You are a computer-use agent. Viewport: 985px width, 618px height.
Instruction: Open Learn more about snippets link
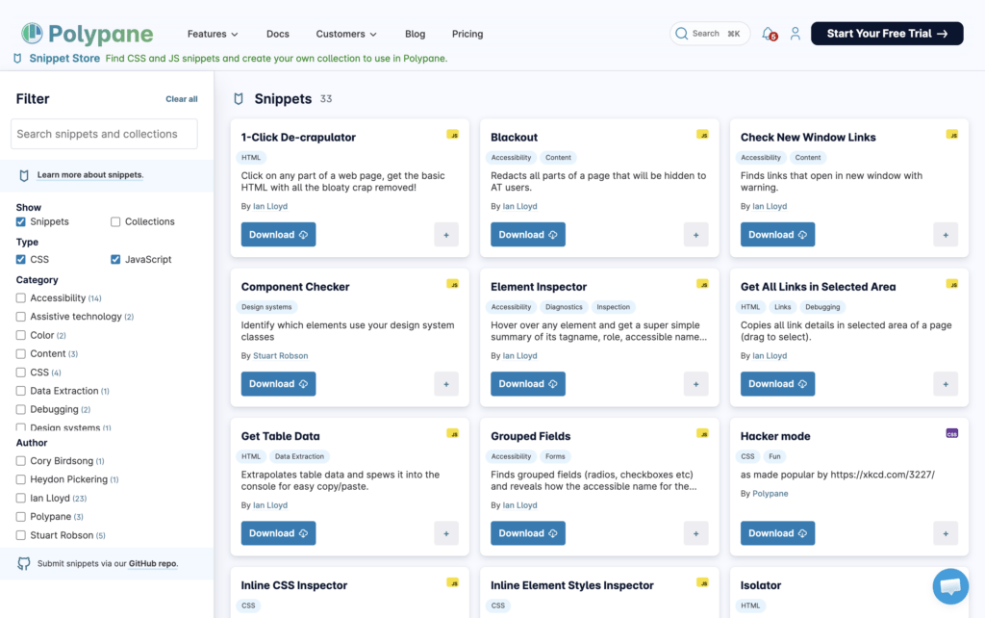(x=89, y=175)
